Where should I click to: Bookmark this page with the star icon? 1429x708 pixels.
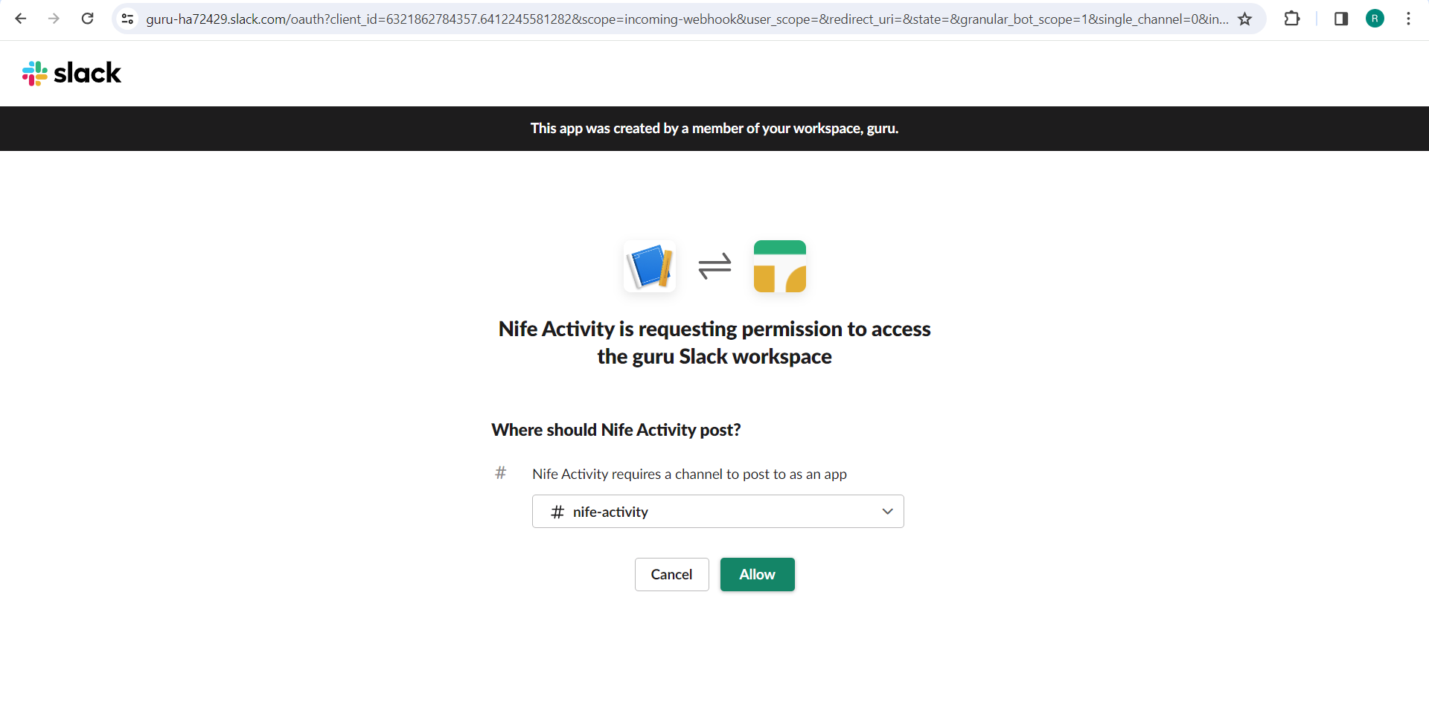1244,19
